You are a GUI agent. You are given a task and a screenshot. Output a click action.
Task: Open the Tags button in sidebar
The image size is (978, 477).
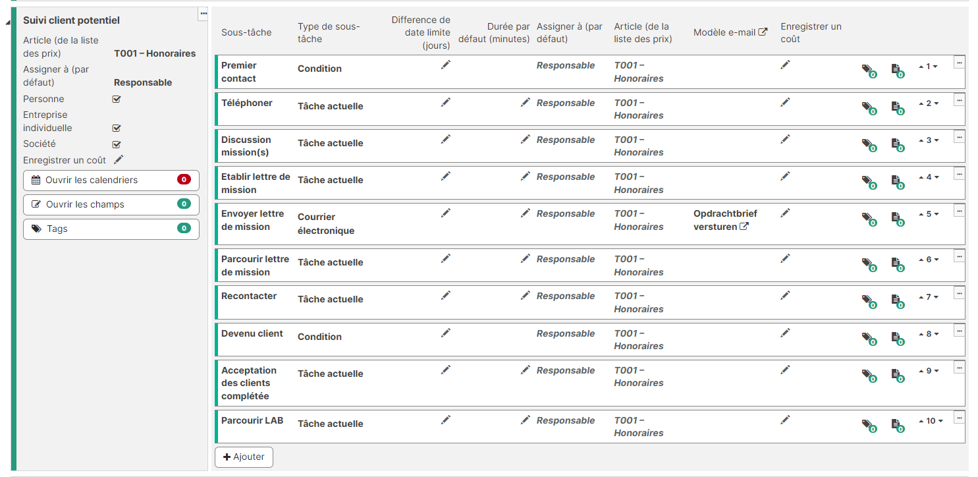click(x=111, y=229)
